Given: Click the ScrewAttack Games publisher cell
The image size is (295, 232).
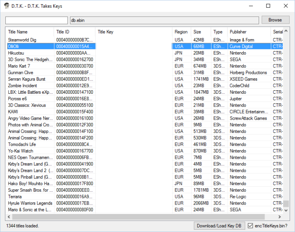Looking at the screenshot, I should point(248,119).
